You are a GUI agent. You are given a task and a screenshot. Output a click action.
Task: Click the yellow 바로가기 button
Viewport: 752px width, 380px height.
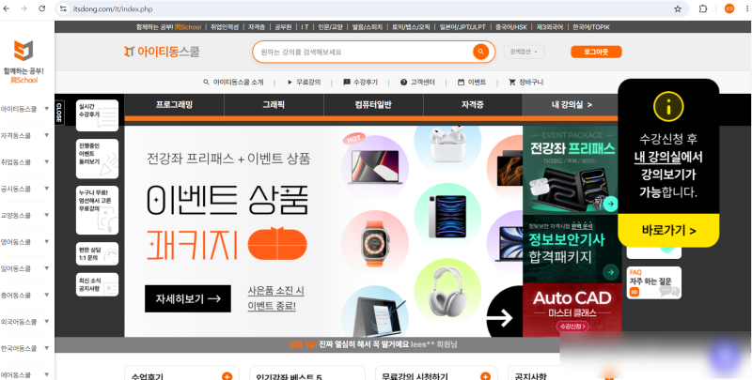coord(668,230)
